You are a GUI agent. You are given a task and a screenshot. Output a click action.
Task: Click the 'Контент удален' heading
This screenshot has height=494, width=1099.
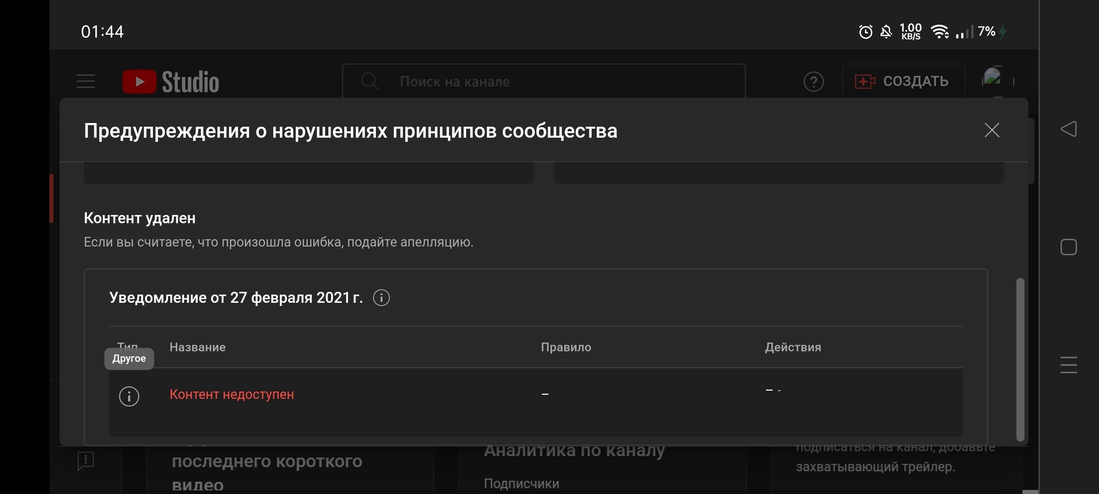[x=140, y=218]
